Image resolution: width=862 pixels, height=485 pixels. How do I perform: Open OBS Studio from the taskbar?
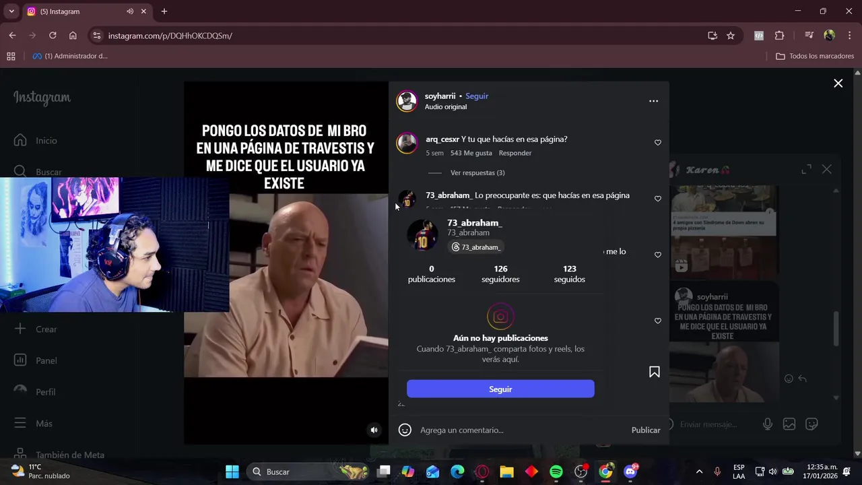click(x=581, y=472)
